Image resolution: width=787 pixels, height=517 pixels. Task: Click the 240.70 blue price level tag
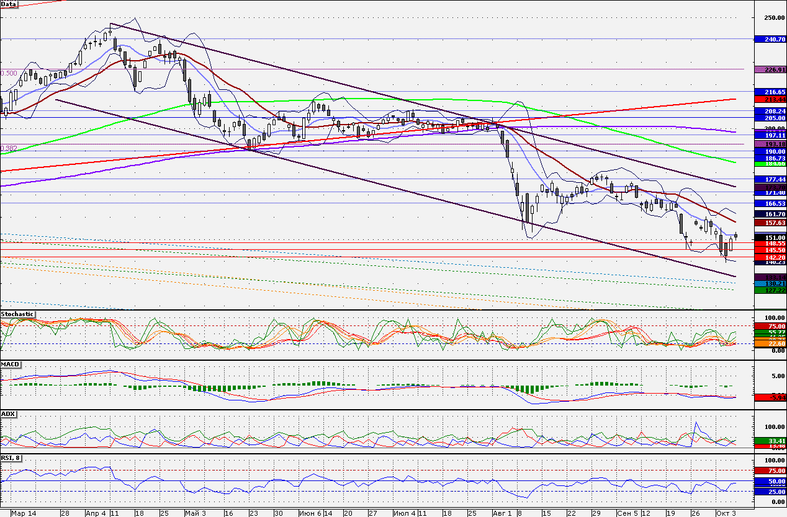pyautogui.click(x=770, y=39)
